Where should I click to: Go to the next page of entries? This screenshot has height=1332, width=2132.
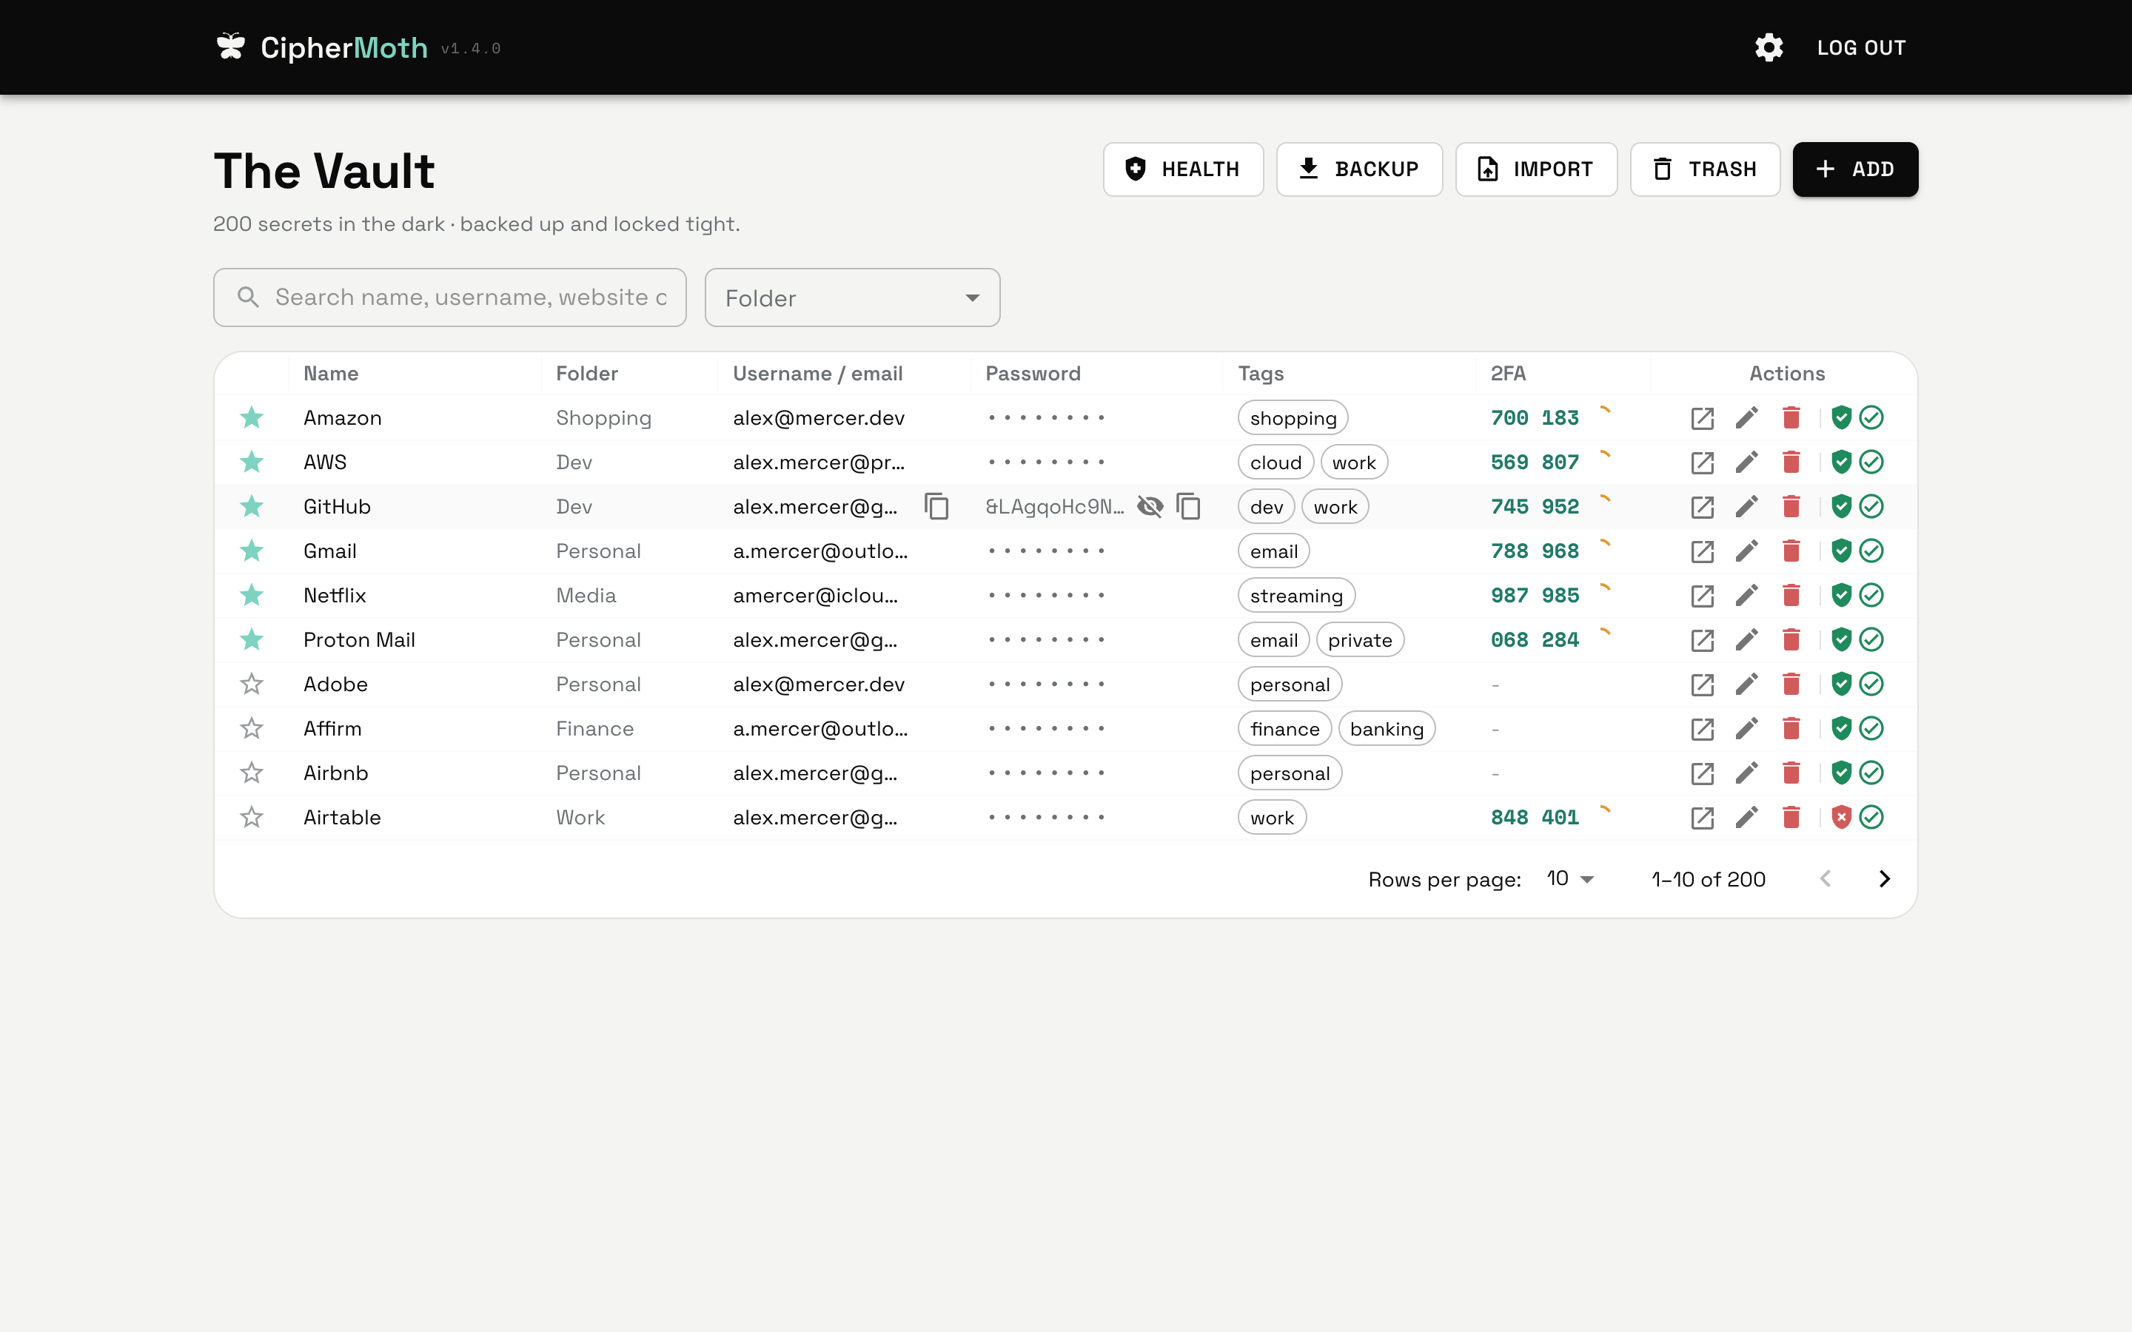[x=1883, y=878]
